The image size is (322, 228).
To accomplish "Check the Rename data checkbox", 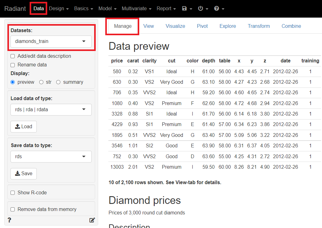I will click(x=13, y=65).
